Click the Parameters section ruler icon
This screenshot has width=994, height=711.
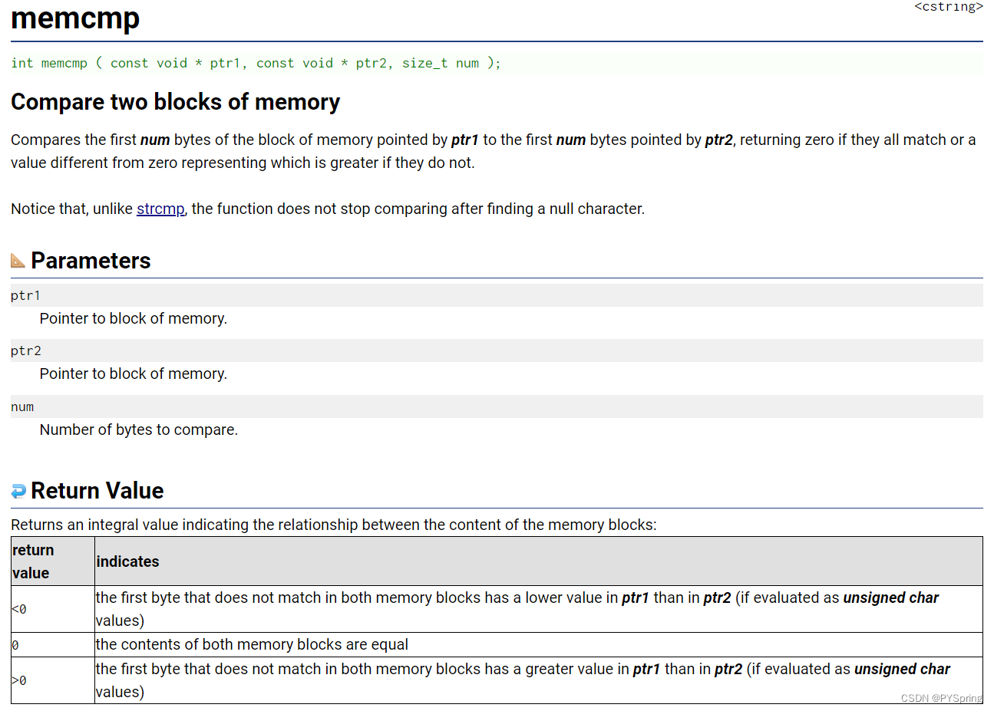(18, 261)
